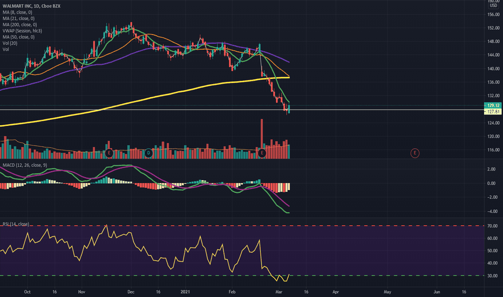Click the Mar label on time axis

[x=279, y=292]
